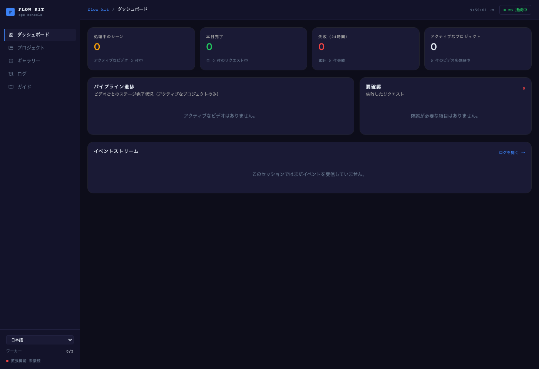
Task: Click the パイプライン進捗 heading
Action: (114, 87)
